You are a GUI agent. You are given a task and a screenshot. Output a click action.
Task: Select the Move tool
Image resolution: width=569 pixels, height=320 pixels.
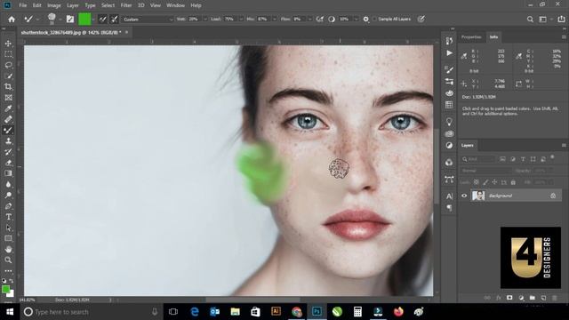point(8,44)
